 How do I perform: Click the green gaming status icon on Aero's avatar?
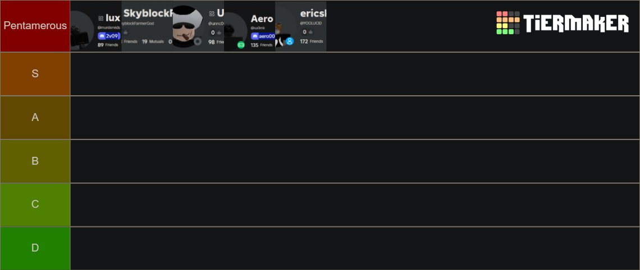pos(241,45)
